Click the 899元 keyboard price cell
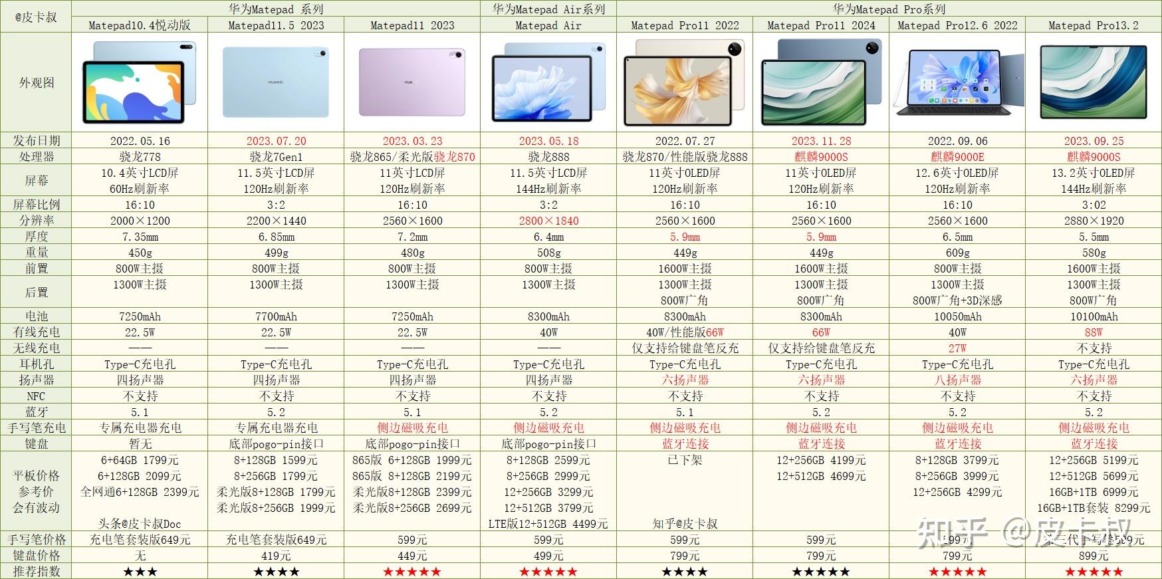 1094,556
